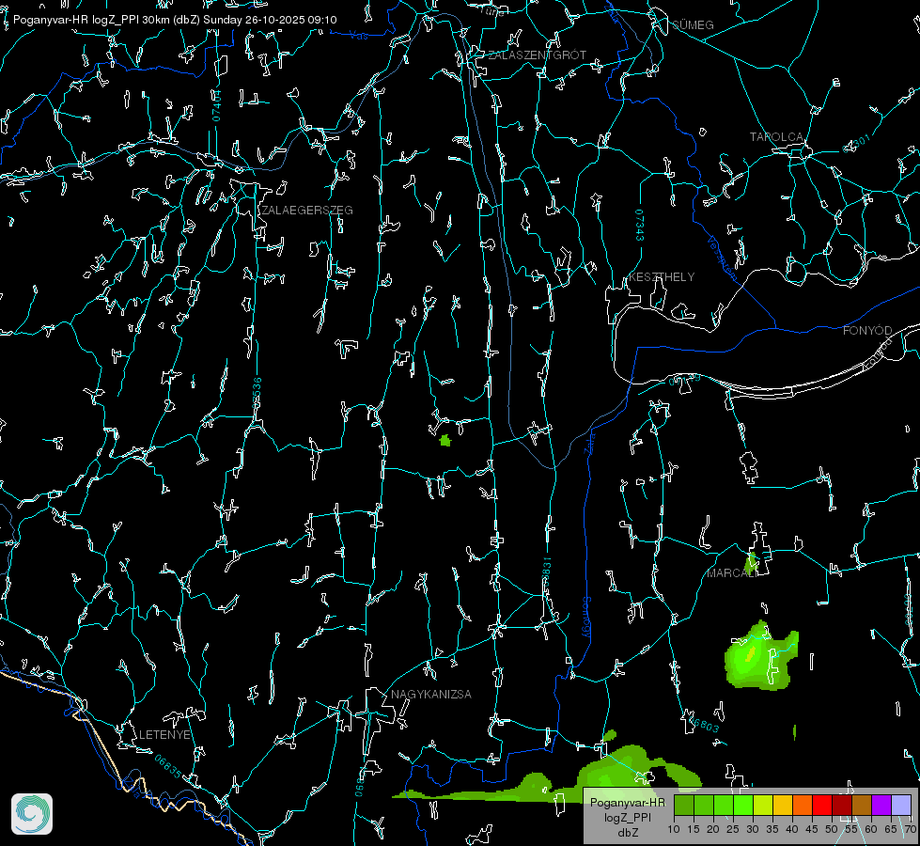This screenshot has width=920, height=846.
Task: Select the green 15-20 dBZ legend swatch
Action: [704, 805]
